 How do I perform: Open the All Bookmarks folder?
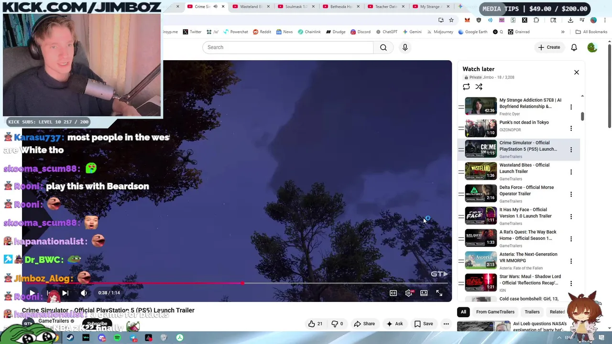[x=591, y=32]
